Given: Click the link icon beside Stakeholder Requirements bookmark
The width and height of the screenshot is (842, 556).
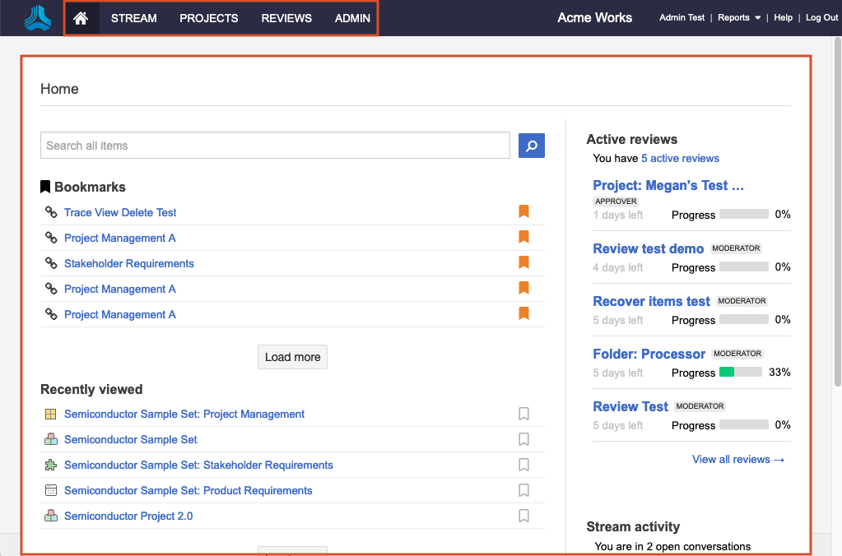Looking at the screenshot, I should [x=51, y=263].
